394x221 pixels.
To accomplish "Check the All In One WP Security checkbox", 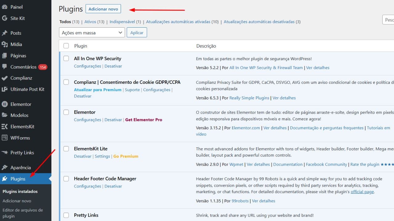I will pos(66,58).
